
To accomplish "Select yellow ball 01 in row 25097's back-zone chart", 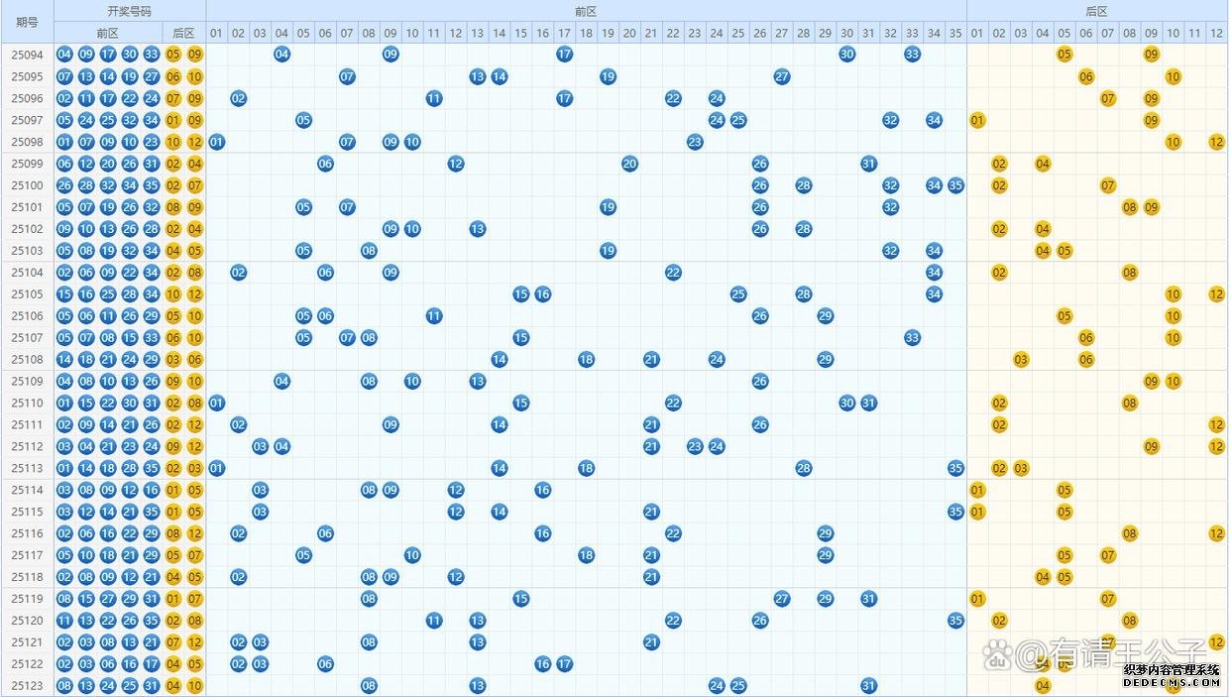I will 977,120.
